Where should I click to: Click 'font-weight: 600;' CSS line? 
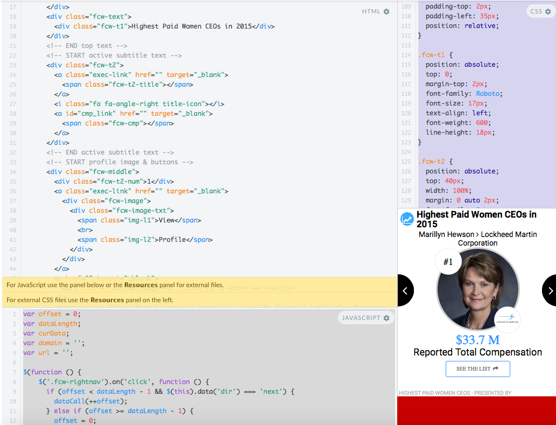coord(459,123)
